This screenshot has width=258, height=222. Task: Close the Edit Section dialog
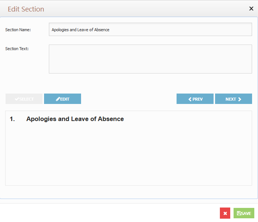(x=251, y=9)
